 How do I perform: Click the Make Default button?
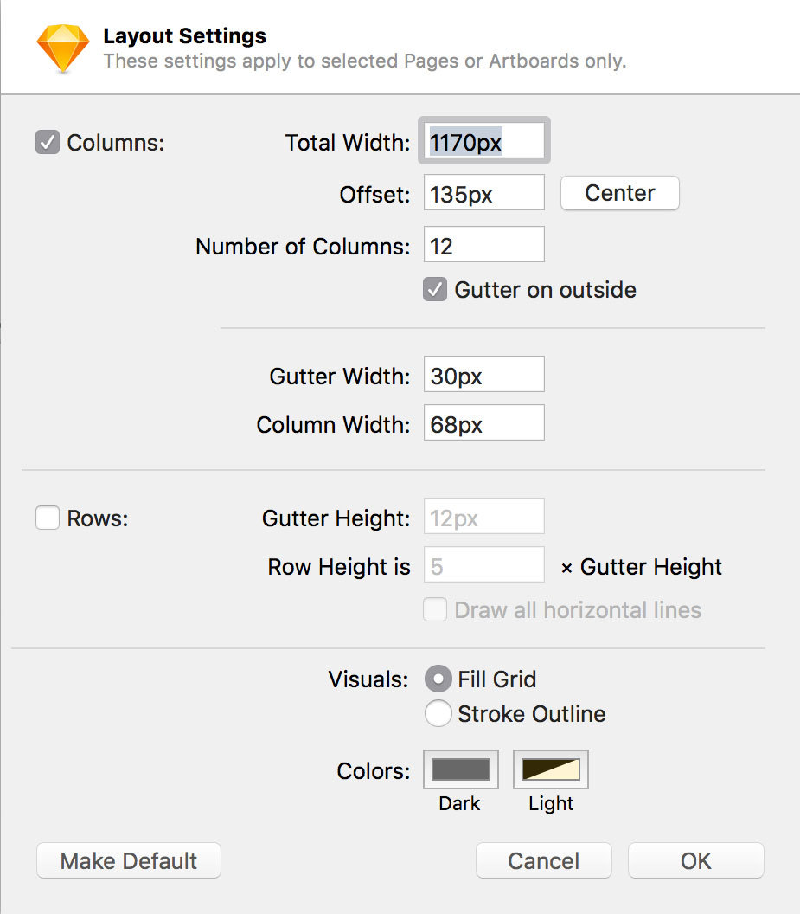pos(128,860)
